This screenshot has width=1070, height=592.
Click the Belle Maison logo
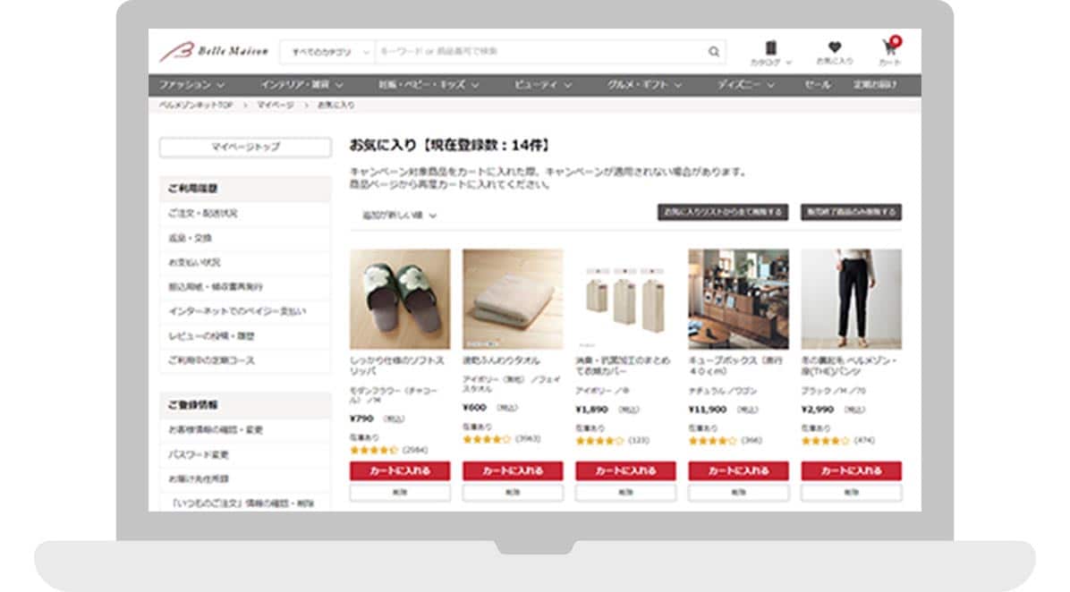(214, 51)
